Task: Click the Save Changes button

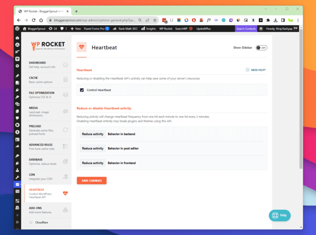Action: point(92,181)
